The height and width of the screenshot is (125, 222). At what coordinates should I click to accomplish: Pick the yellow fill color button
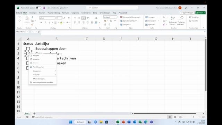coord(61,22)
